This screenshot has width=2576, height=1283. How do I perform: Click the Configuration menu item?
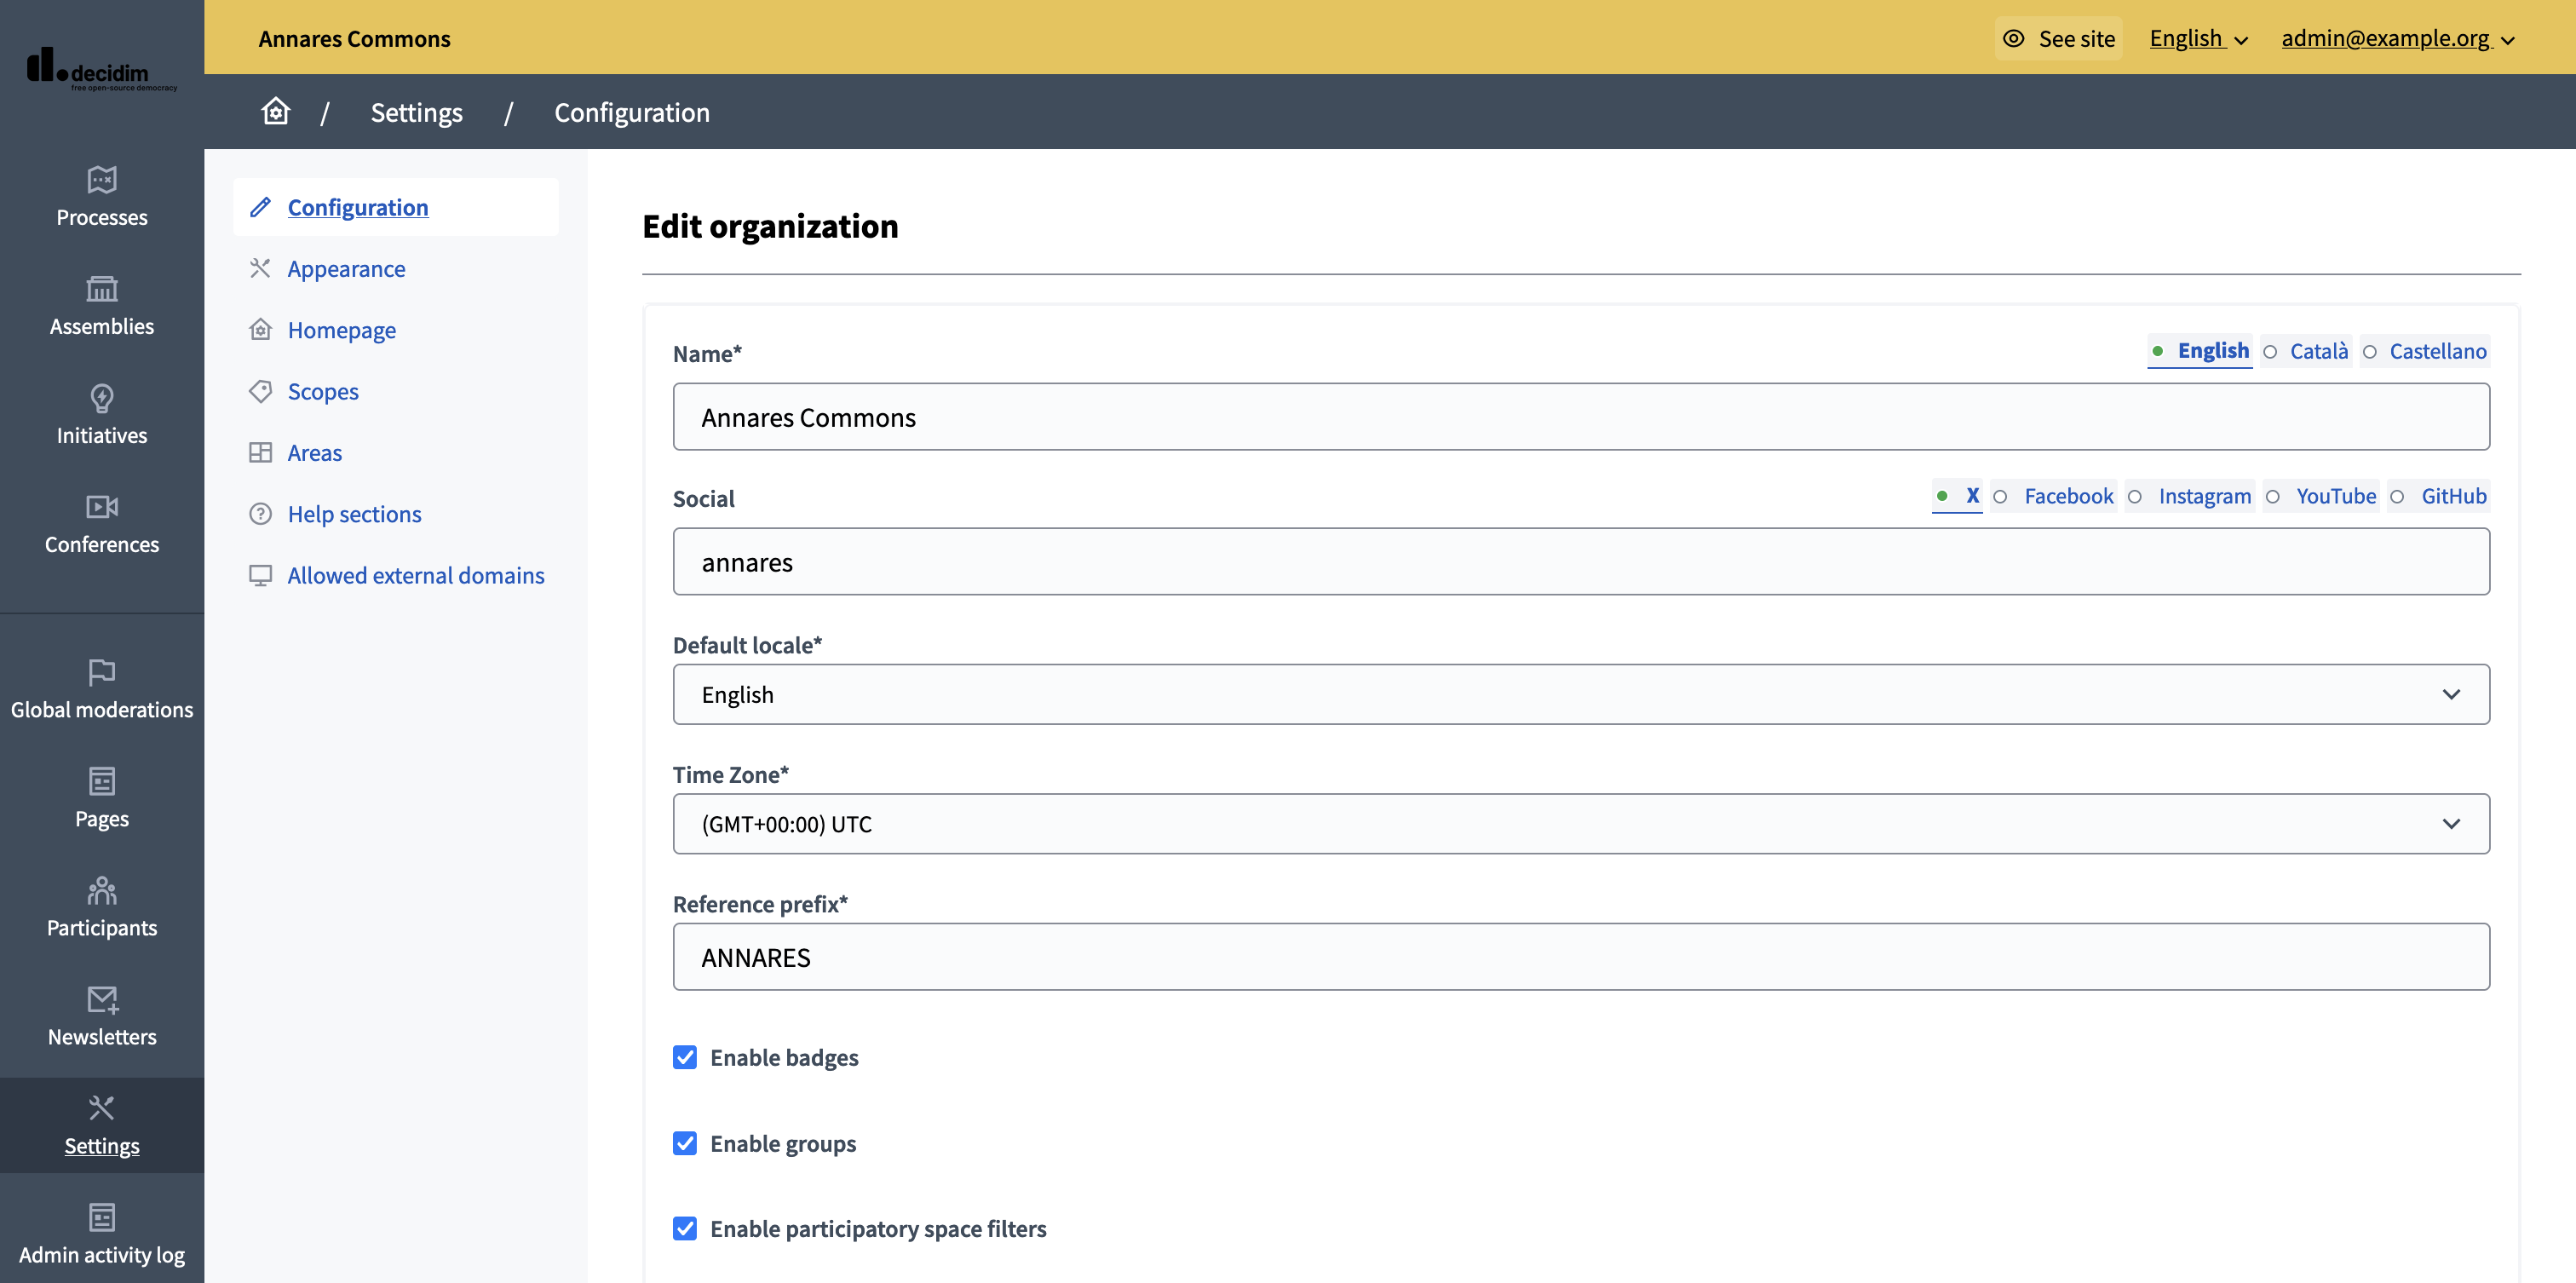tap(356, 205)
